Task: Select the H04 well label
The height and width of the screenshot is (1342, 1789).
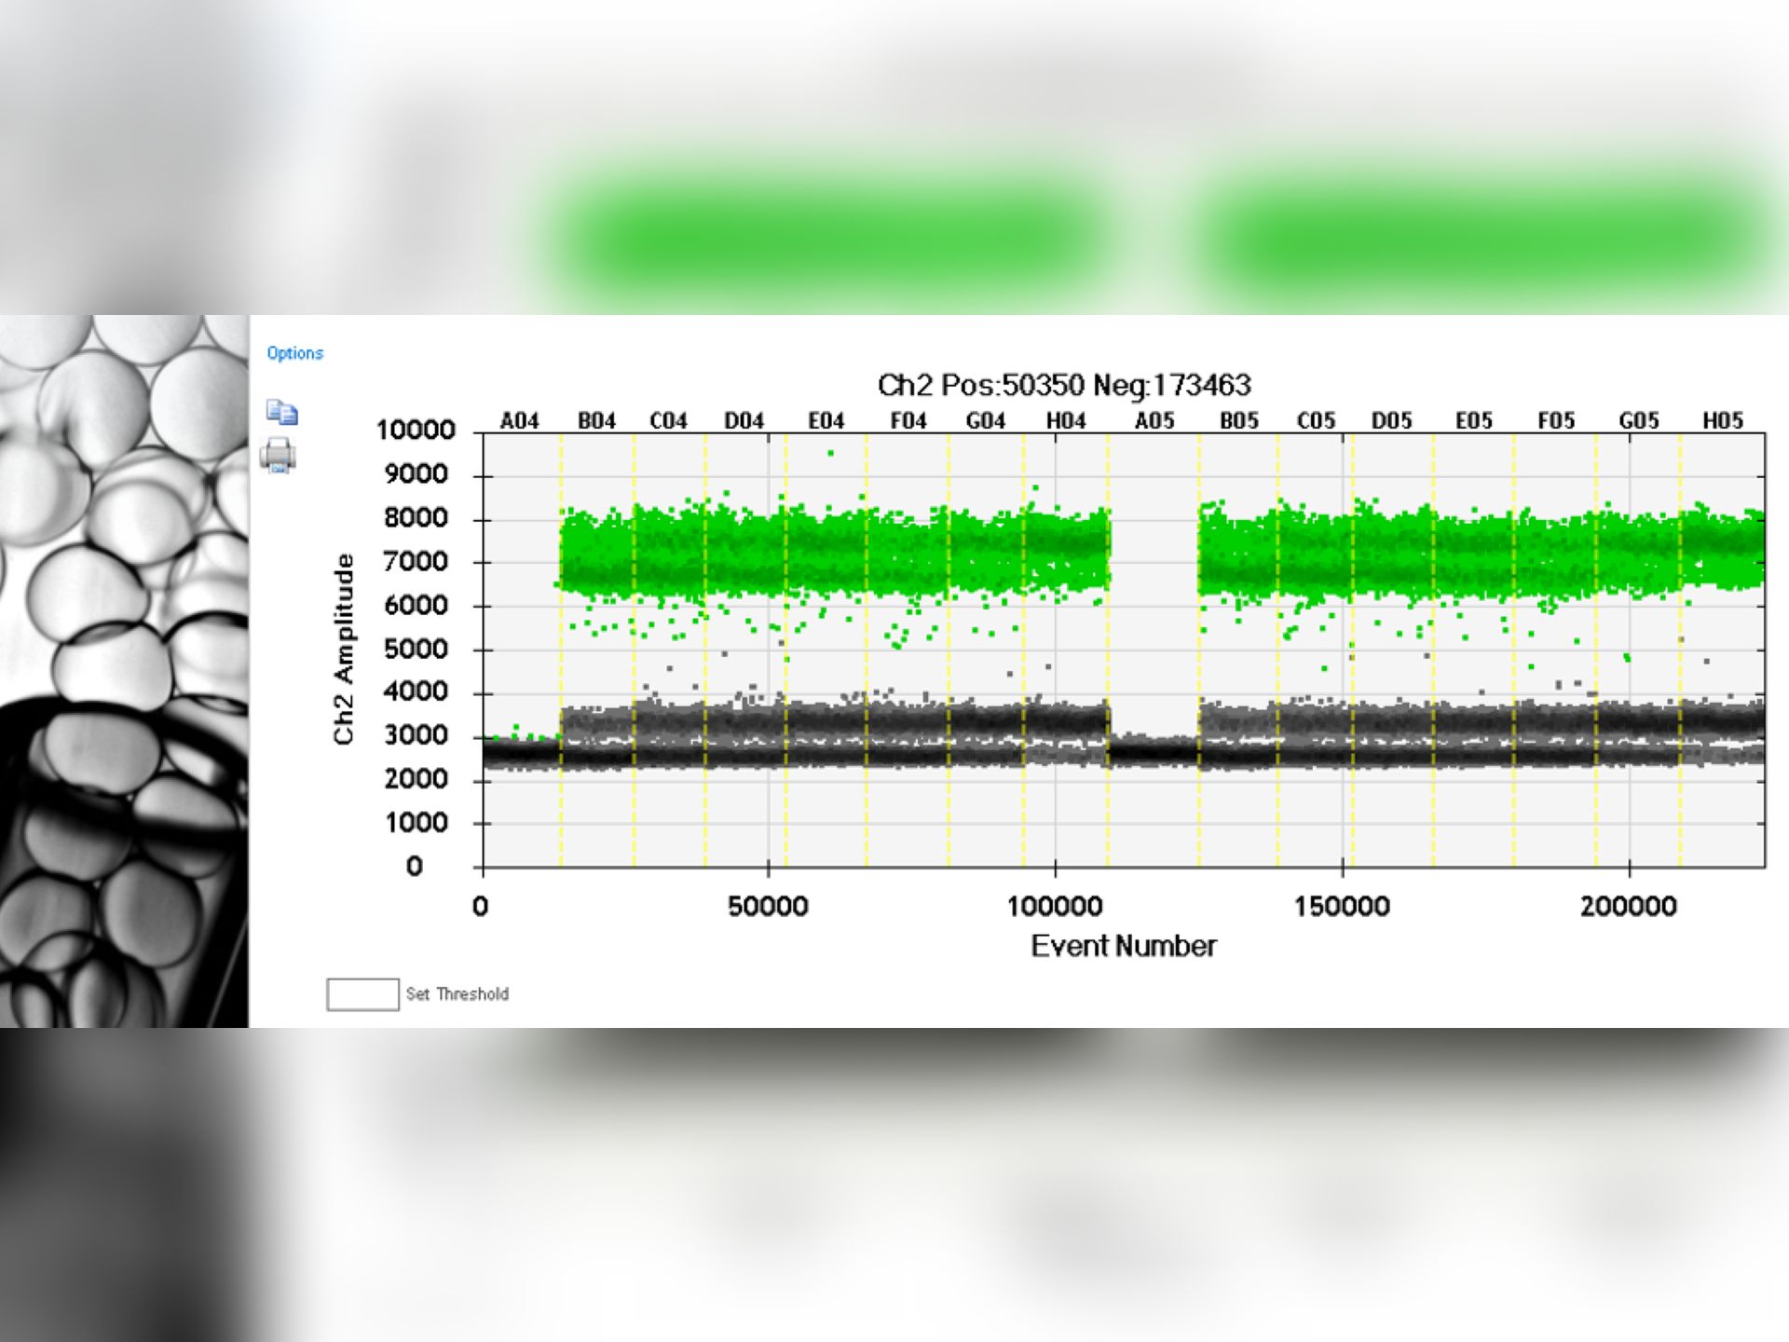Action: pyautogui.click(x=1065, y=421)
